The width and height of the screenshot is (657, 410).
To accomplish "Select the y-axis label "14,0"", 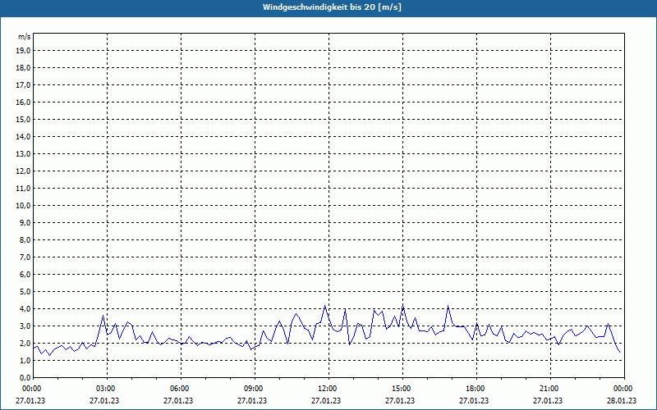I will [24, 136].
